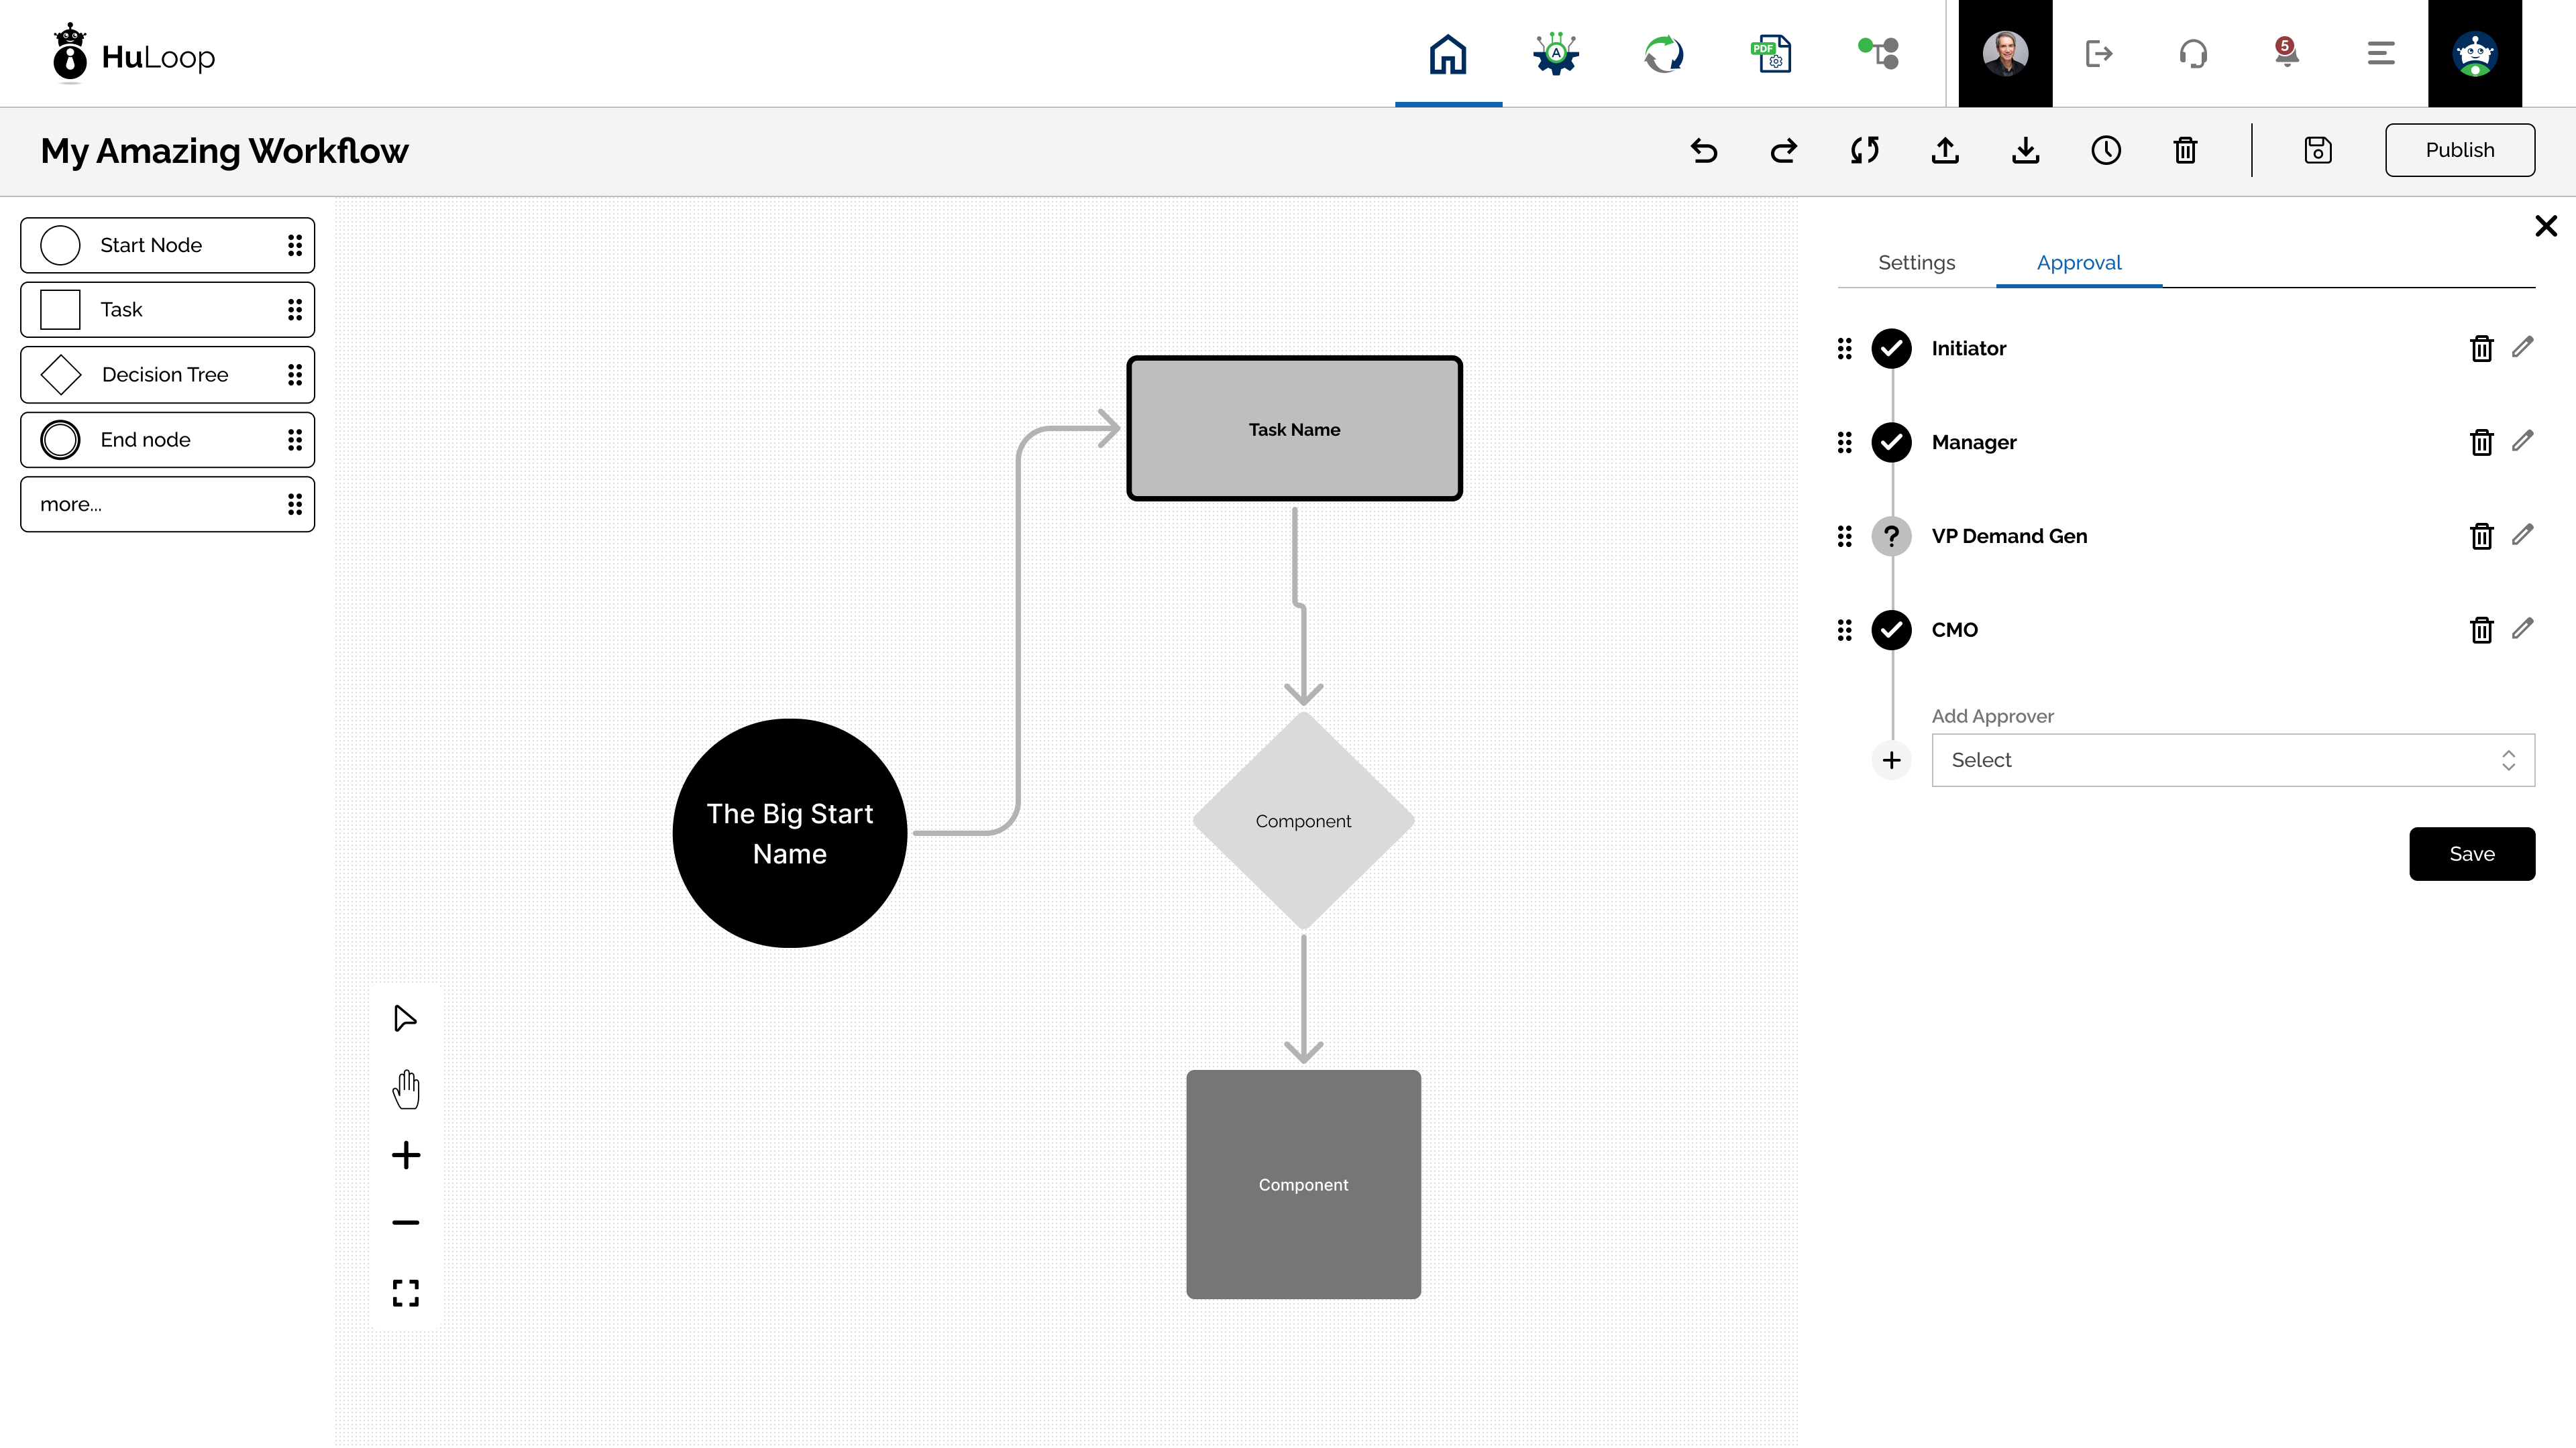Open the notifications bell
This screenshot has height=1448, width=2576.
click(2286, 52)
